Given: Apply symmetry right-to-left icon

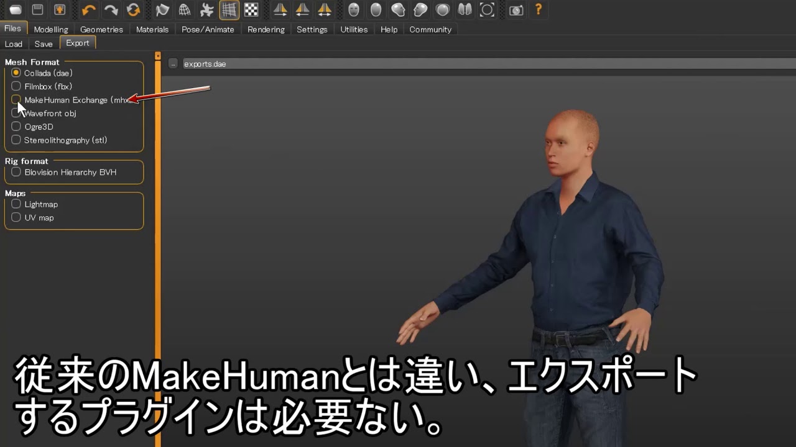Looking at the screenshot, I should (x=280, y=9).
